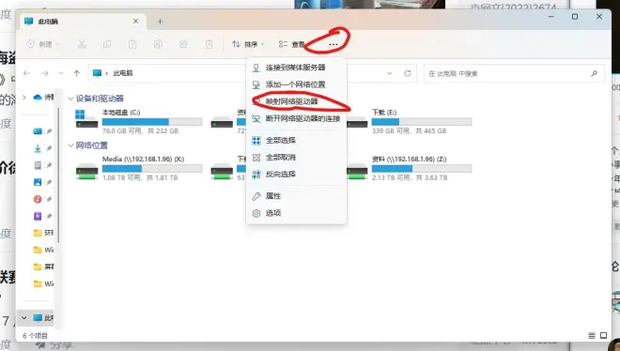
Task: Expand the OneDrive node in sidebar
Action: point(24,97)
